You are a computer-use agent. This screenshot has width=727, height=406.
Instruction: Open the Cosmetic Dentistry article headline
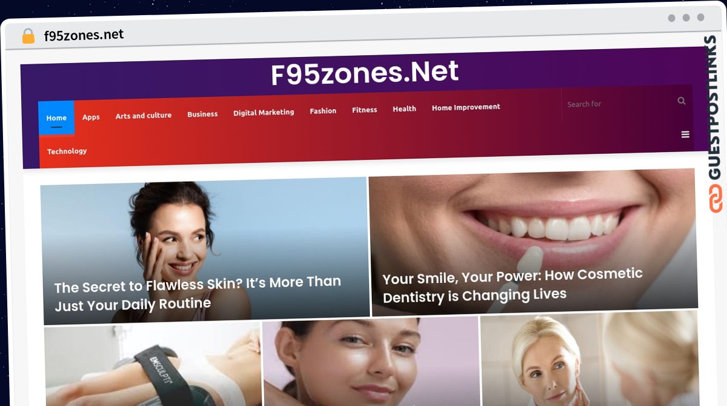click(513, 285)
